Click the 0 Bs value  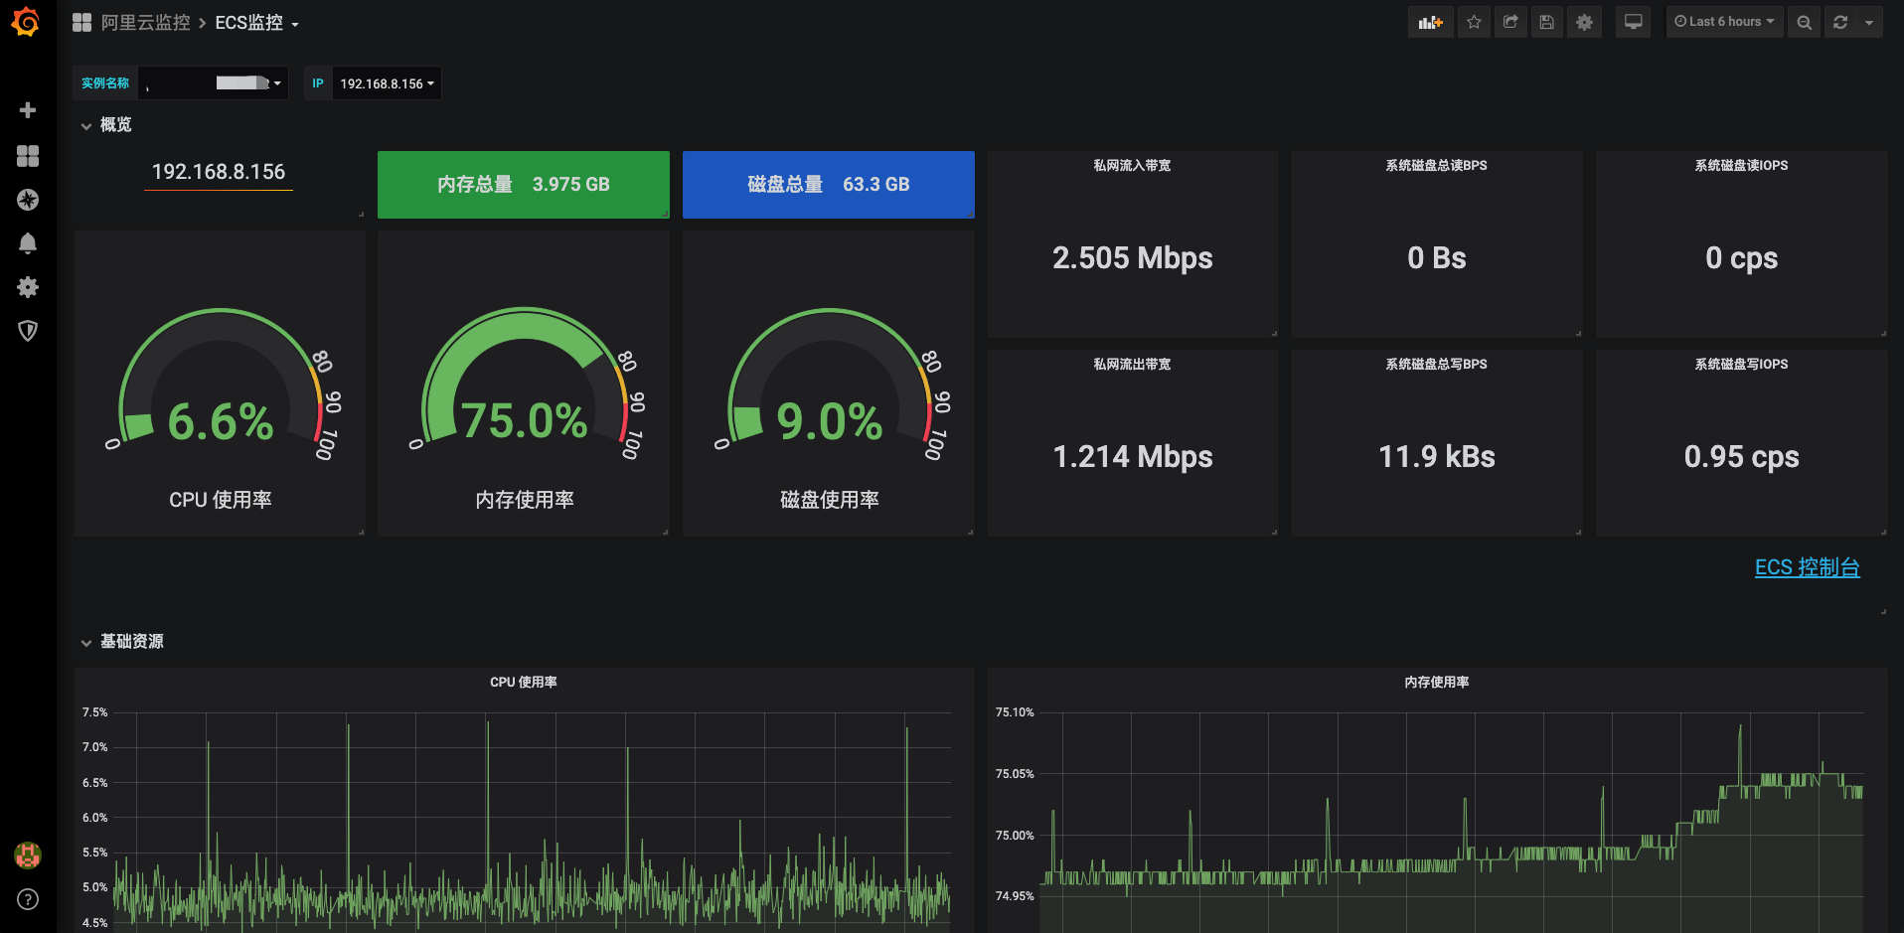pos(1436,258)
